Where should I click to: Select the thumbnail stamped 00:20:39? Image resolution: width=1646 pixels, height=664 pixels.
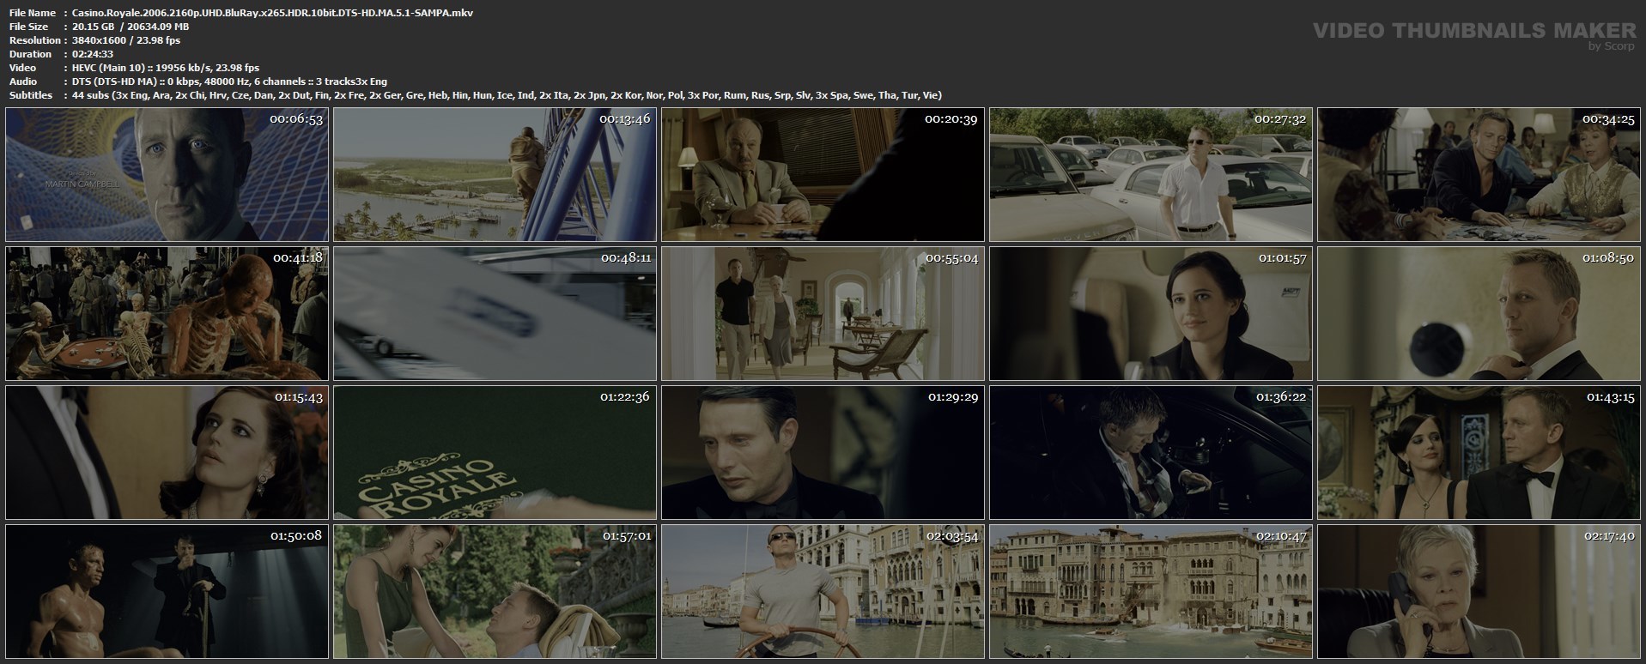coord(823,174)
